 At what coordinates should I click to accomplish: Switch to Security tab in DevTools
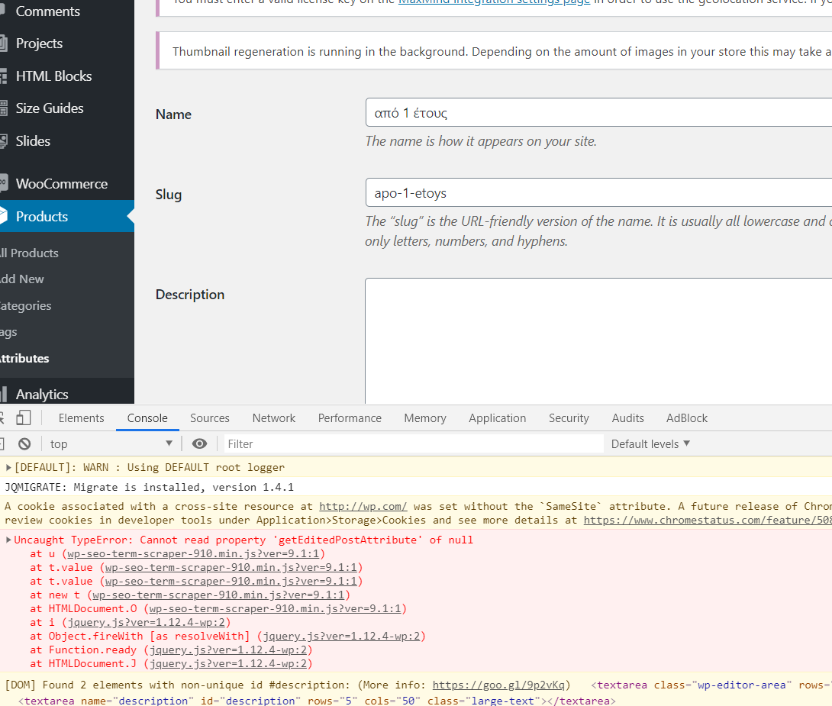[569, 418]
